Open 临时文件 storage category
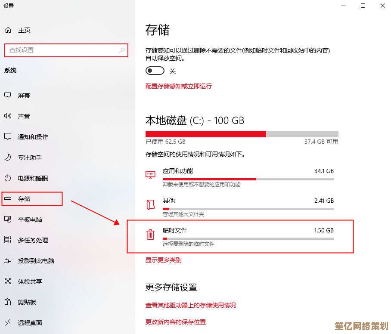 pos(239,237)
